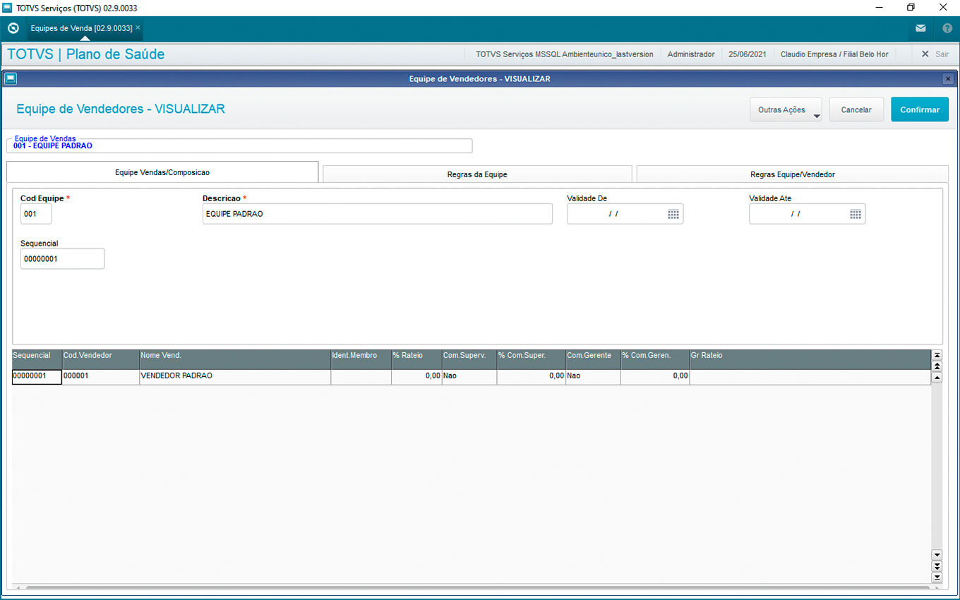Click the TOTVS logo home icon
Viewport: 960px width, 600px height.
click(x=13, y=28)
